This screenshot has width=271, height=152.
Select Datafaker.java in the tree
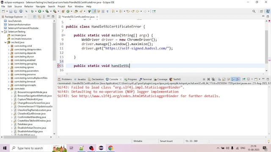click(25, 124)
